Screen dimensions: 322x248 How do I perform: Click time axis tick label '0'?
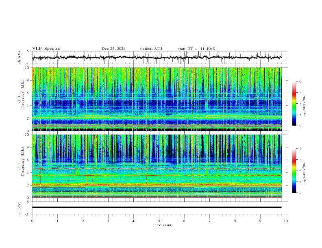[32, 221]
